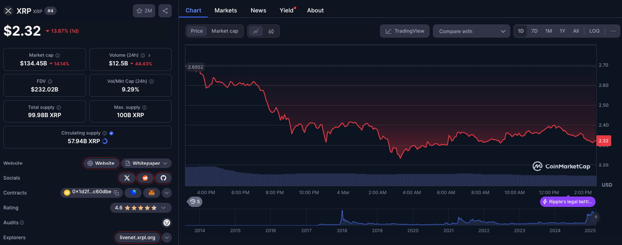Viewport: 622px width, 245px height.
Task: Switch to the Yield tab
Action: pos(287,10)
